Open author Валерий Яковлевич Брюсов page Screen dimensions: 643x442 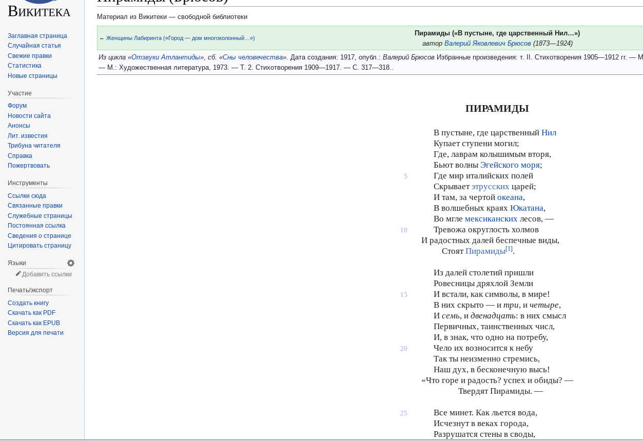click(x=487, y=44)
